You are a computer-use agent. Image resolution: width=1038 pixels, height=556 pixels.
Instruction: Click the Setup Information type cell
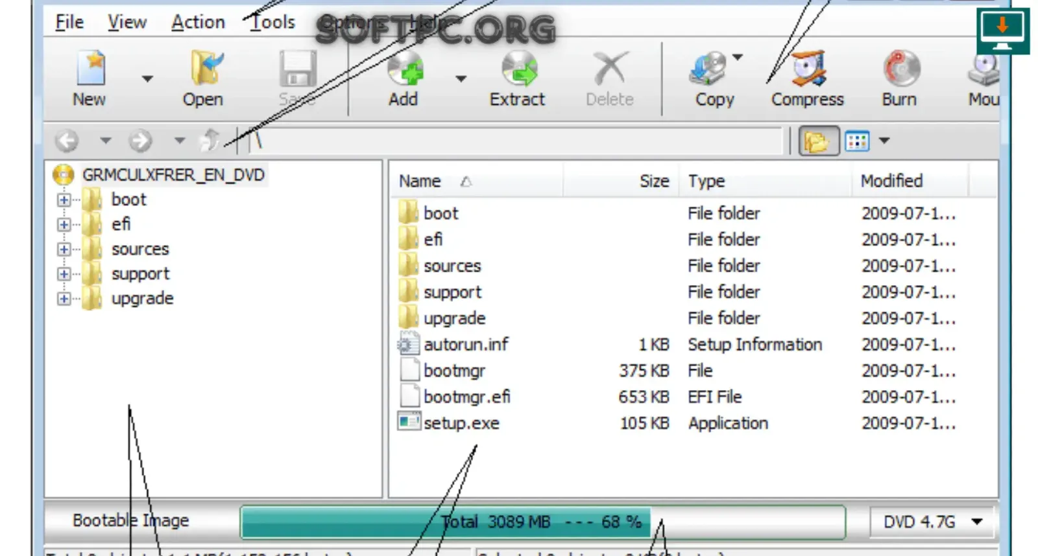pyautogui.click(x=754, y=344)
